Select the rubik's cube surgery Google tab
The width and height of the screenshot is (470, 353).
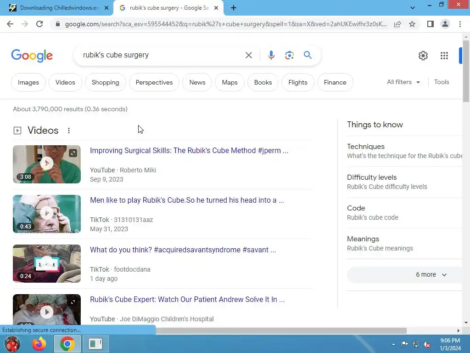pos(169,8)
